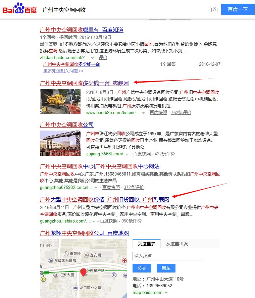Open result 广州中央空调回收哪里有 百度知道
The height and width of the screenshot is (298, 255).
click(x=82, y=30)
